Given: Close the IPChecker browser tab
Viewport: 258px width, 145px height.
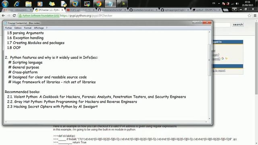Looking at the screenshot, I should (62, 10).
